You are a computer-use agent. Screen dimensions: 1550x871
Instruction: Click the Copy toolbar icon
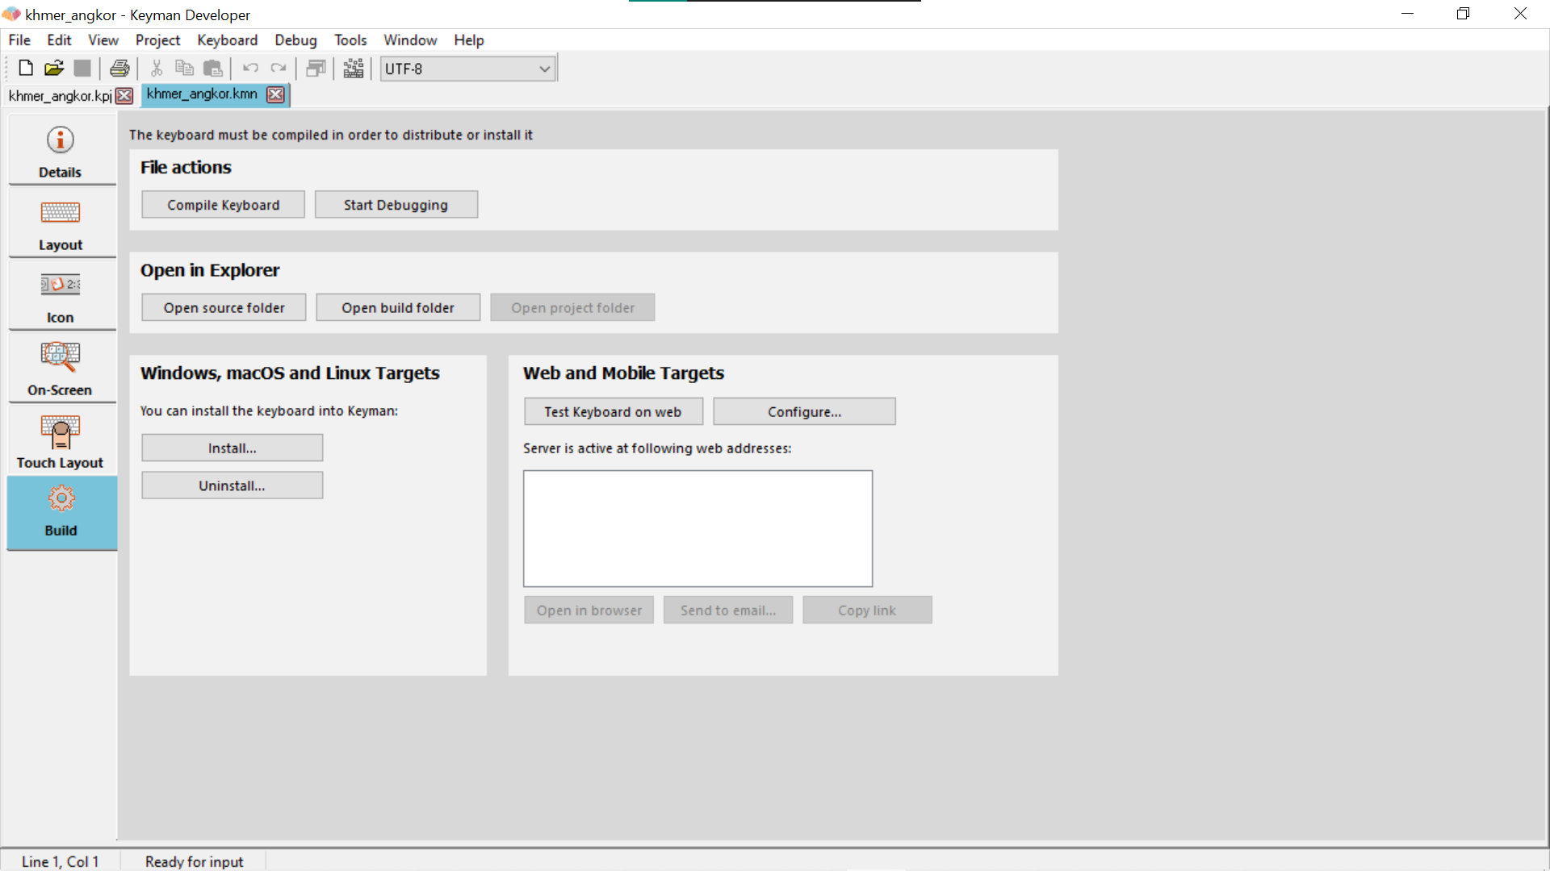click(185, 69)
